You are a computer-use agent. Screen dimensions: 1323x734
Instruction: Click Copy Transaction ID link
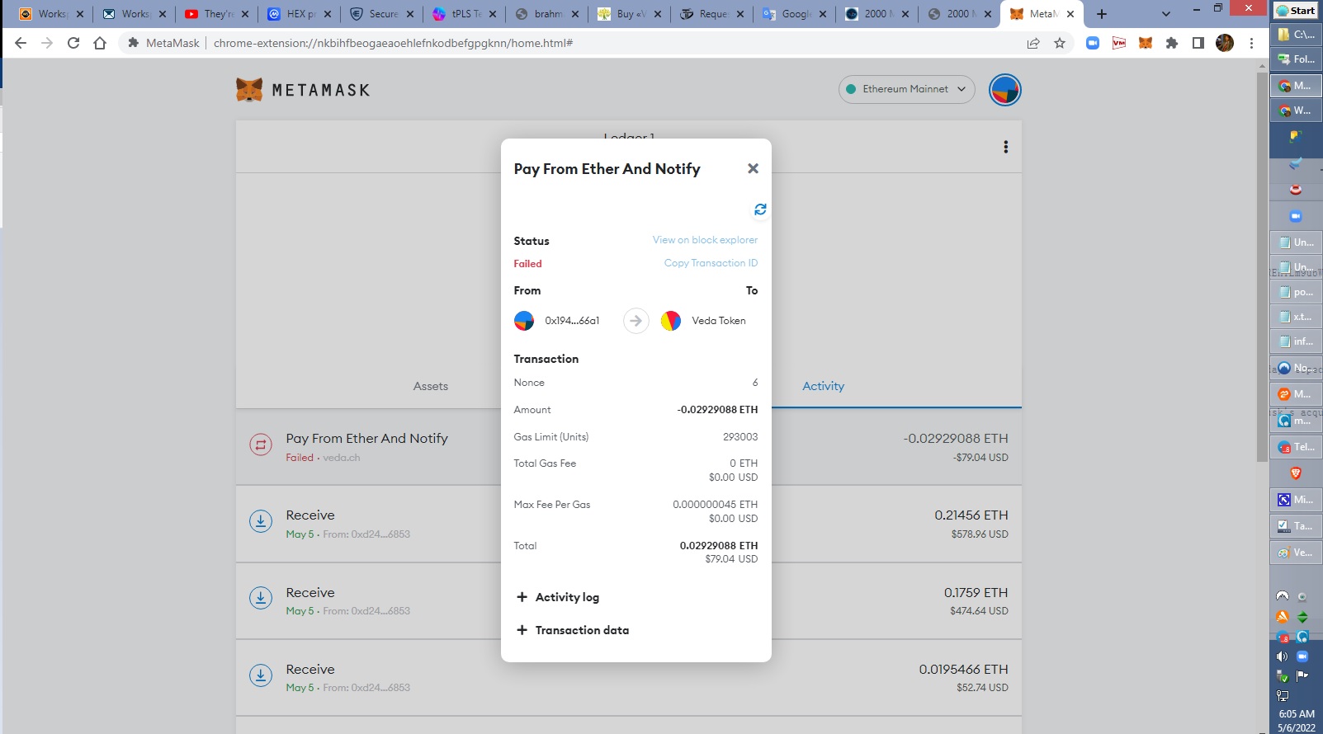(711, 263)
